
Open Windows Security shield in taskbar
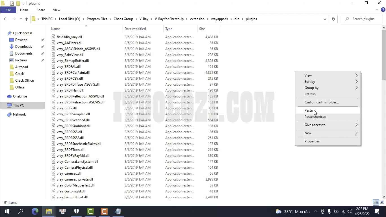click(x=77, y=211)
